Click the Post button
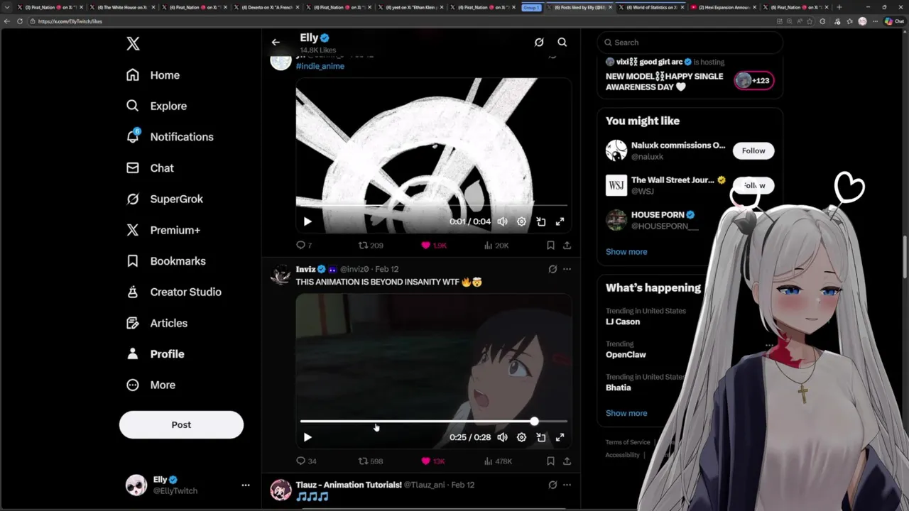The height and width of the screenshot is (511, 909). [x=181, y=424]
